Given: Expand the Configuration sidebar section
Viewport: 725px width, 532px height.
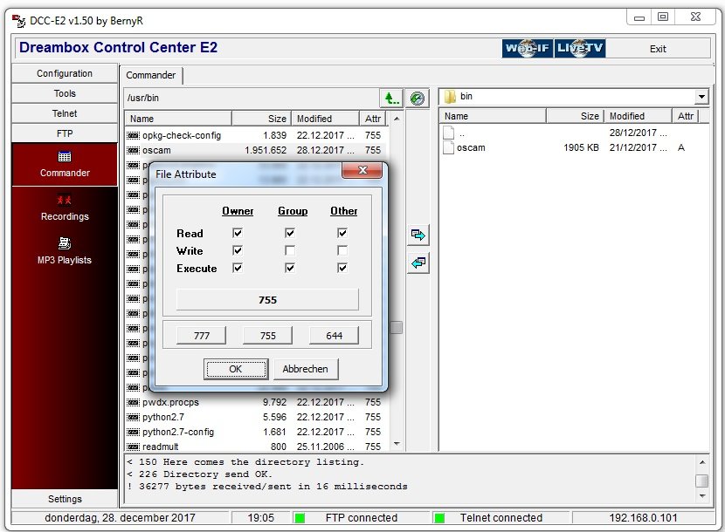Looking at the screenshot, I should tap(65, 74).
